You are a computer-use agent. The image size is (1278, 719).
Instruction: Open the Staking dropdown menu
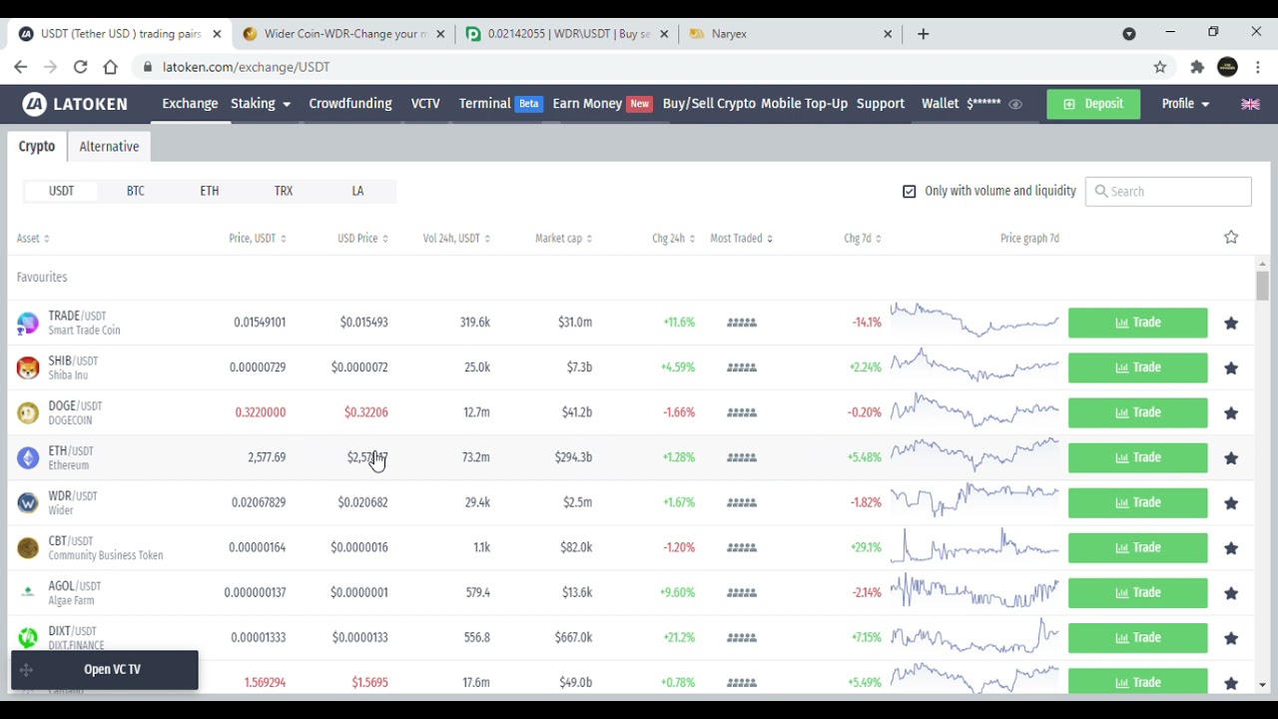click(261, 104)
